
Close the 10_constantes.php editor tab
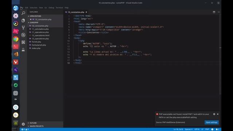(86, 12)
